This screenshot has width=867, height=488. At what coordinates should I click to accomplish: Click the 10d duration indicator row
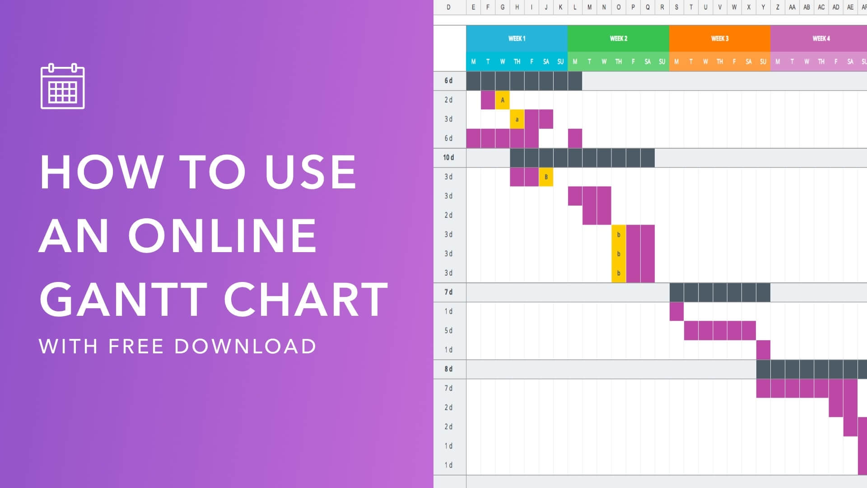(x=449, y=157)
